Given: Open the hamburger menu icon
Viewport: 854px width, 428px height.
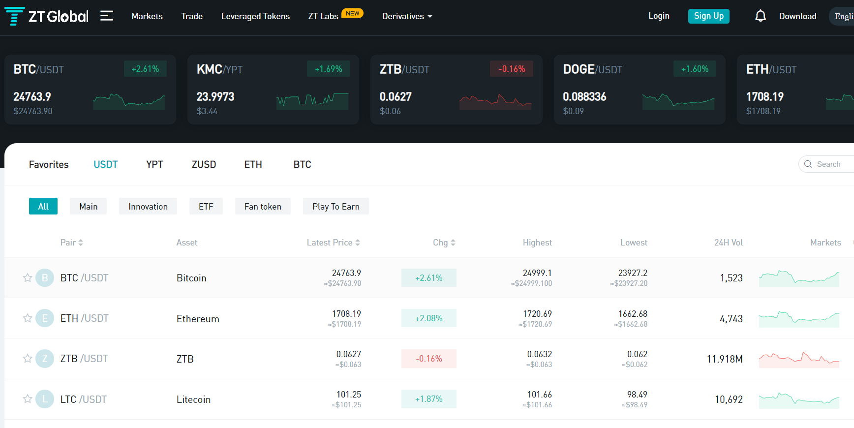Looking at the screenshot, I should [107, 16].
